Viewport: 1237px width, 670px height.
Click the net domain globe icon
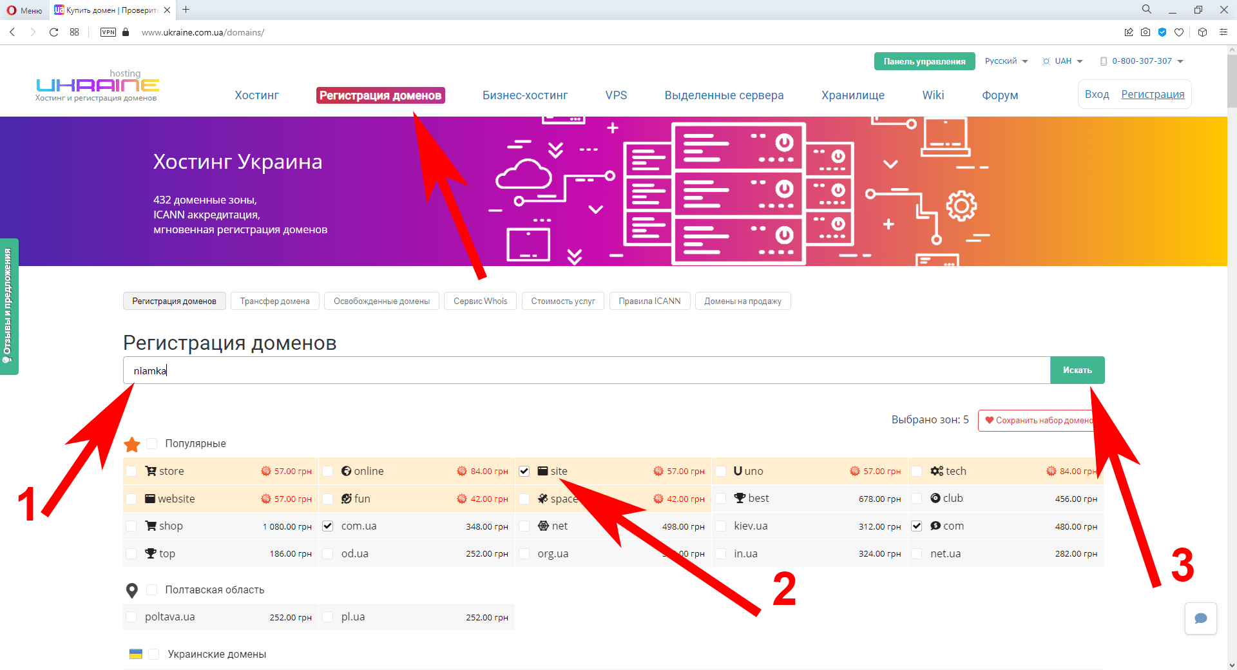point(544,526)
